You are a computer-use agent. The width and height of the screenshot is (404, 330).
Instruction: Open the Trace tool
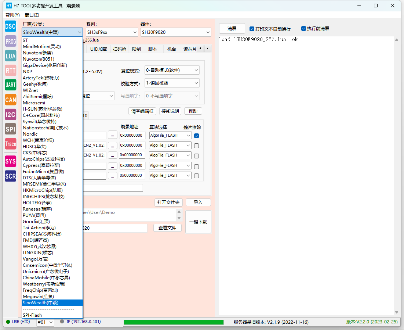click(11, 144)
